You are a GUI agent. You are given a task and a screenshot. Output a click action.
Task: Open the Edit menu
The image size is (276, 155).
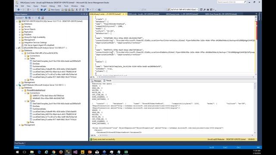click(x=22, y=6)
